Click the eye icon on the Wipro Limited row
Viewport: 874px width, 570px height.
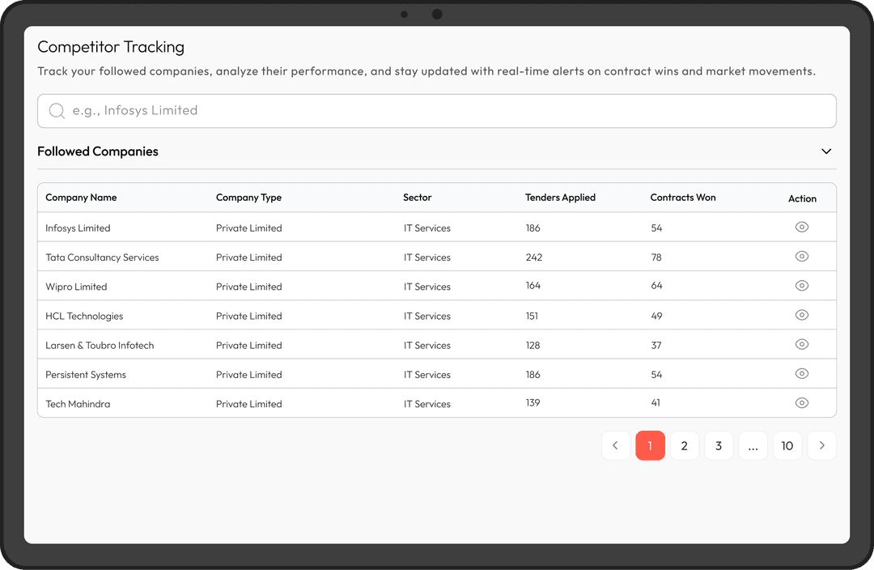[802, 285]
